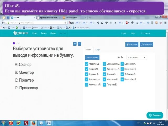Uncheck student Ермакова А. checkbox

tap(122, 64)
